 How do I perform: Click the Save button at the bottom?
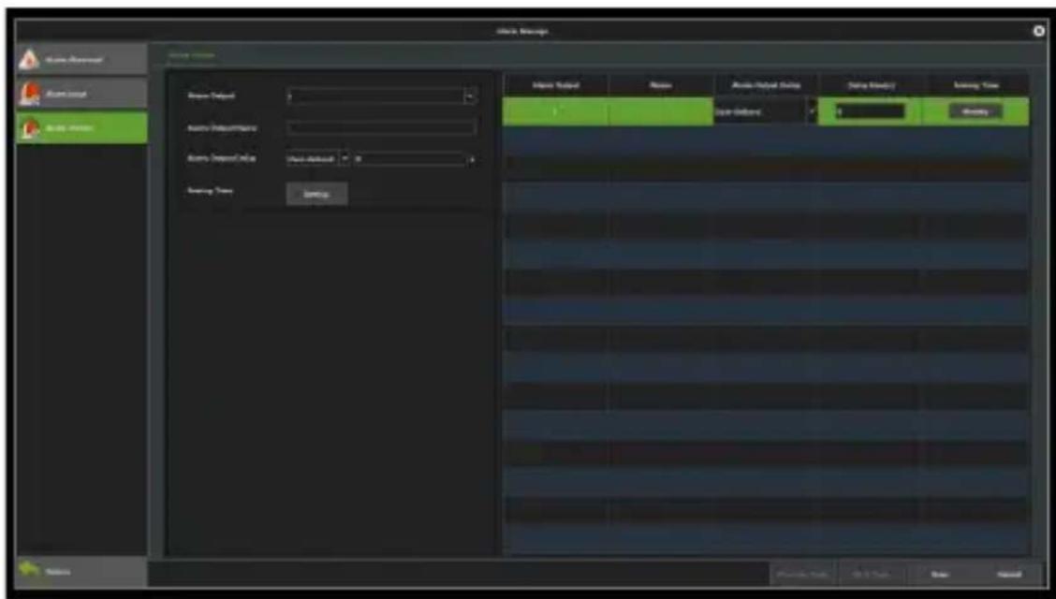(x=940, y=574)
